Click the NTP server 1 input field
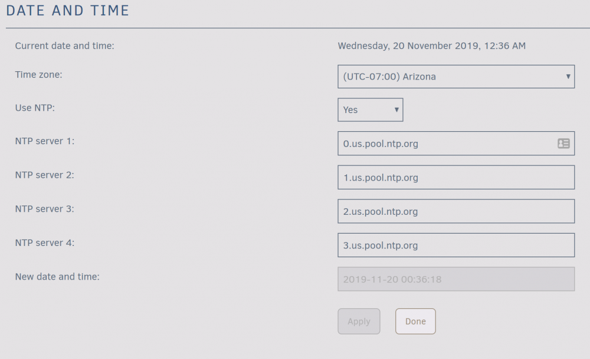 coord(456,144)
